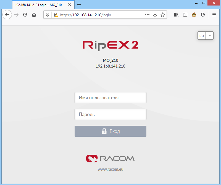Click the RACOM logo
The width and height of the screenshot is (221, 185).
tap(110, 159)
